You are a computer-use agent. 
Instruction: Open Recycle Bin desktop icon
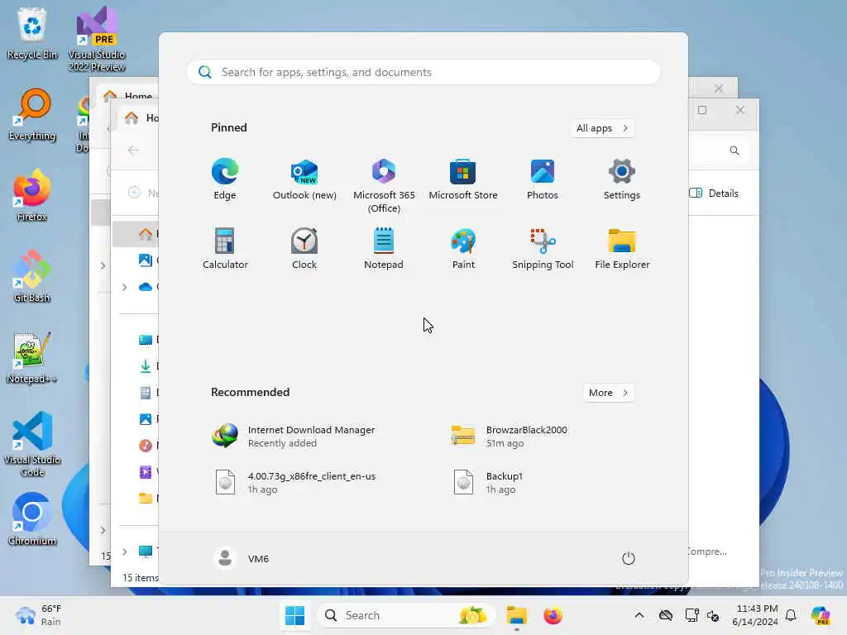coord(32,33)
